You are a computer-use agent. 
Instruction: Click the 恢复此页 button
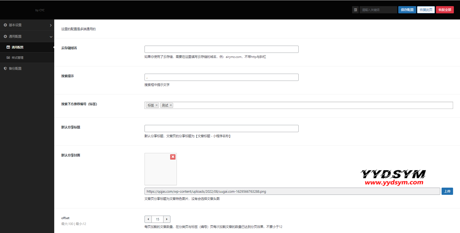coord(426,10)
